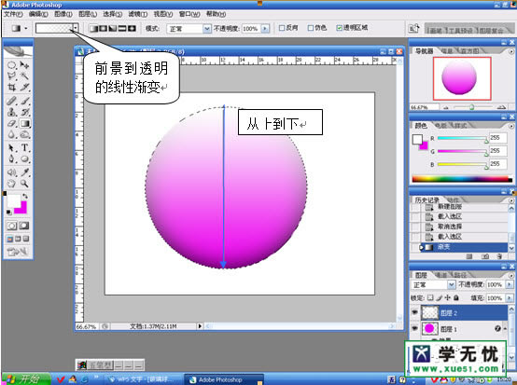Select the 取消选择 history state
This screenshot has width=517, height=385.
(x=460, y=227)
